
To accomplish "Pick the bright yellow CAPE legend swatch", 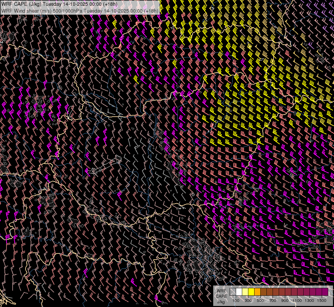I will point(251,292).
